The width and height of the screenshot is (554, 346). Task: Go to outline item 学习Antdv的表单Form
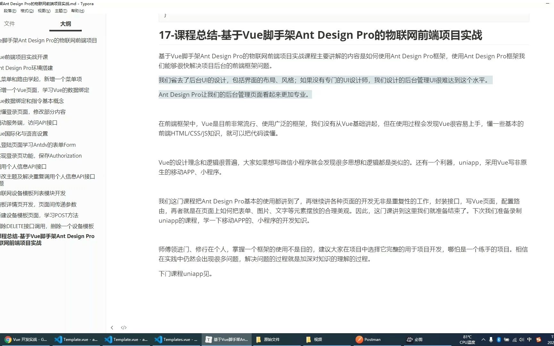[x=38, y=145]
